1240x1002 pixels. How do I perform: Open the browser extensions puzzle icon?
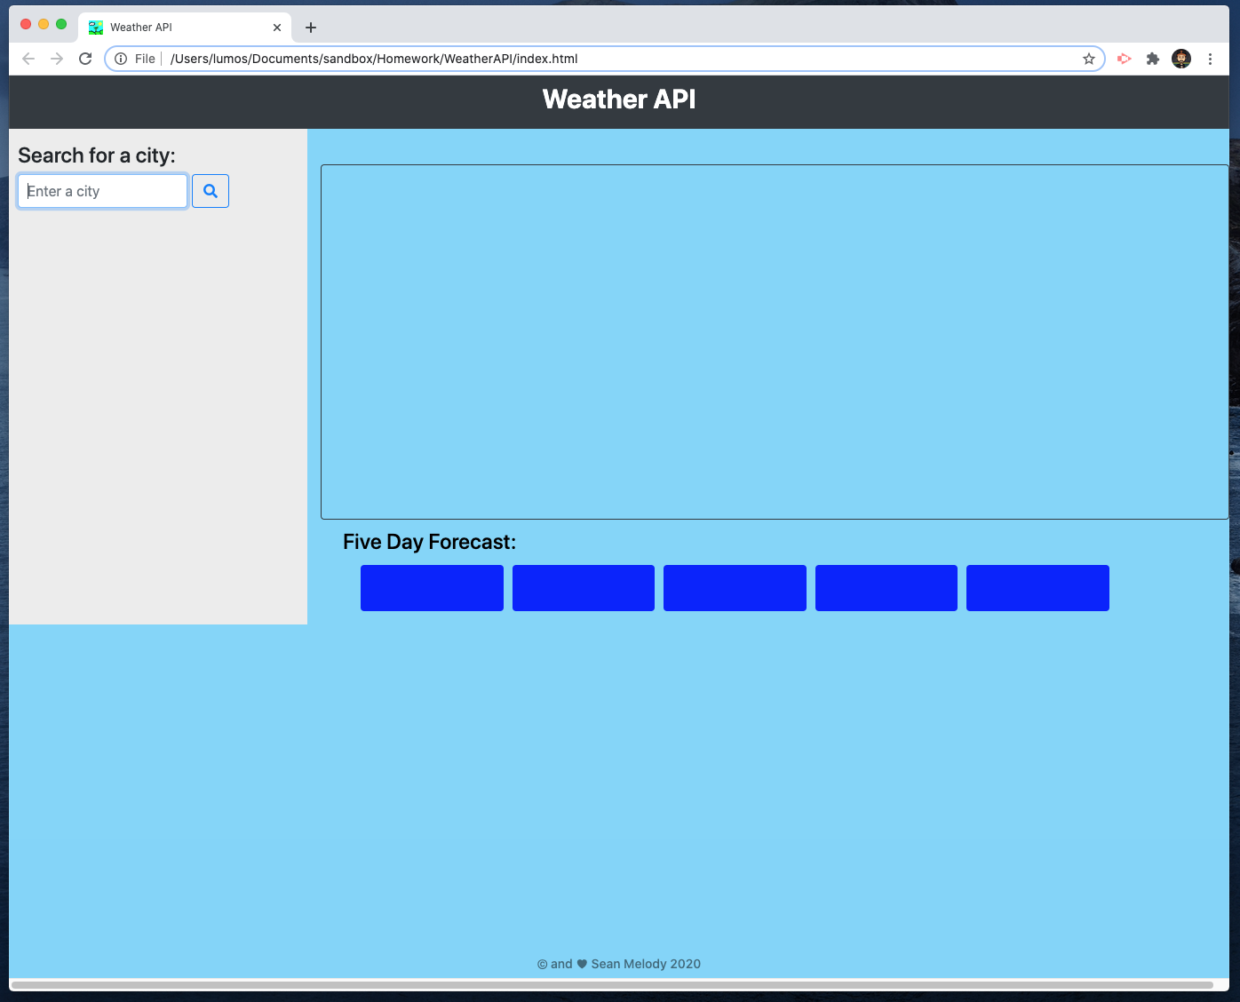pos(1153,59)
